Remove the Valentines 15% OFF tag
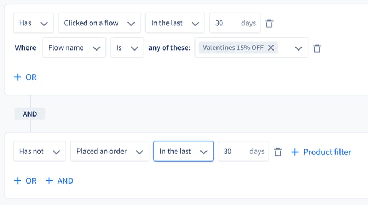Viewport: 368px width, 205px height. pos(271,48)
